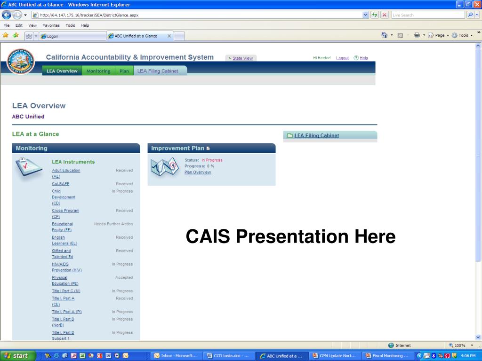Image resolution: width=482 pixels, height=361 pixels.
Task: Open the Tools command bar gear menu
Action: tap(462, 35)
